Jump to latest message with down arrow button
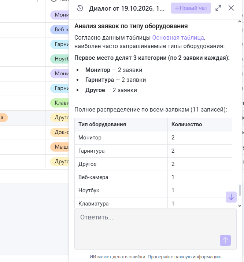Viewport: 244px width, 262px height. tap(231, 197)
